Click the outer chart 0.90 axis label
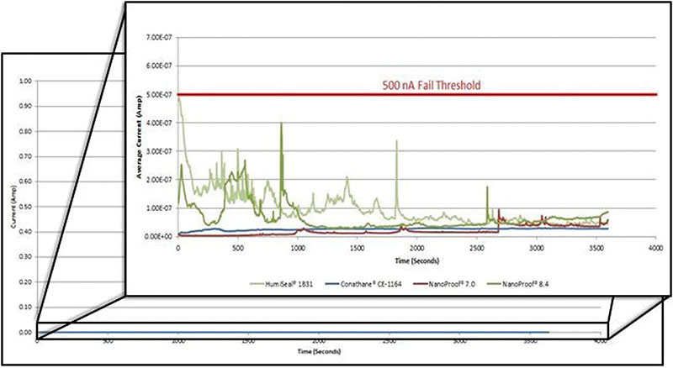 click(26, 106)
